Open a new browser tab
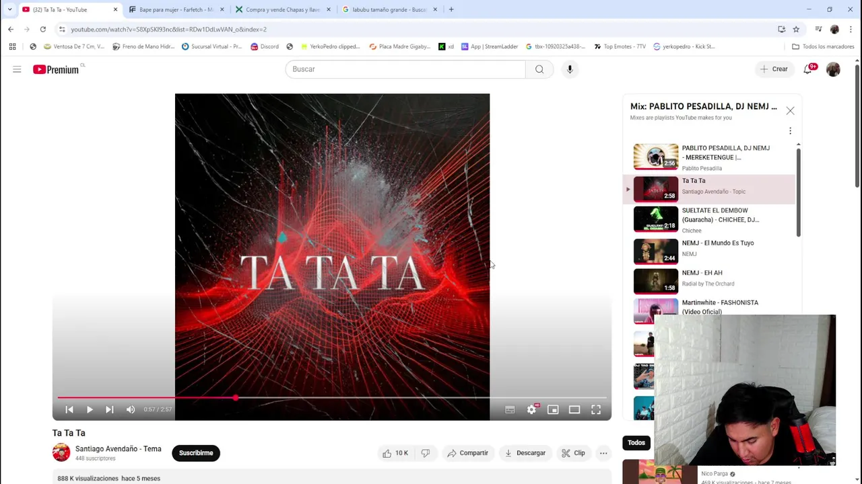 coord(451,9)
